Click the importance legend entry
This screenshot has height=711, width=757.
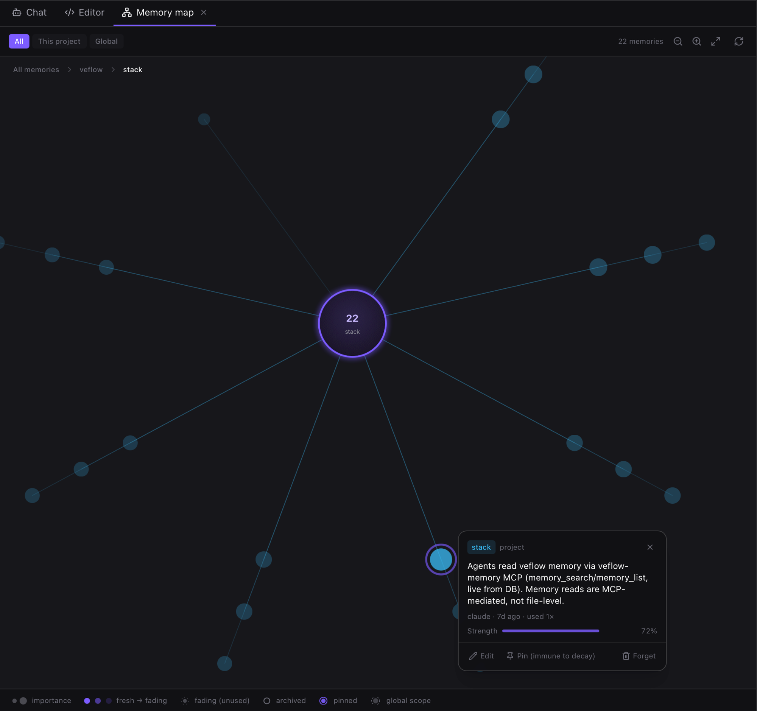[42, 700]
